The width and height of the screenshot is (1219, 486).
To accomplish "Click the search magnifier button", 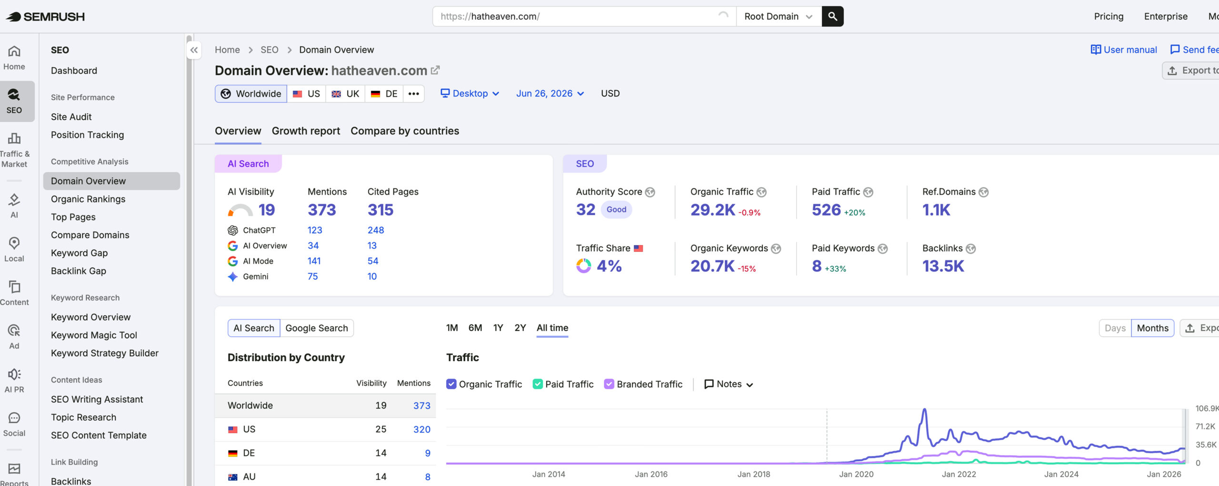I will [x=832, y=17].
